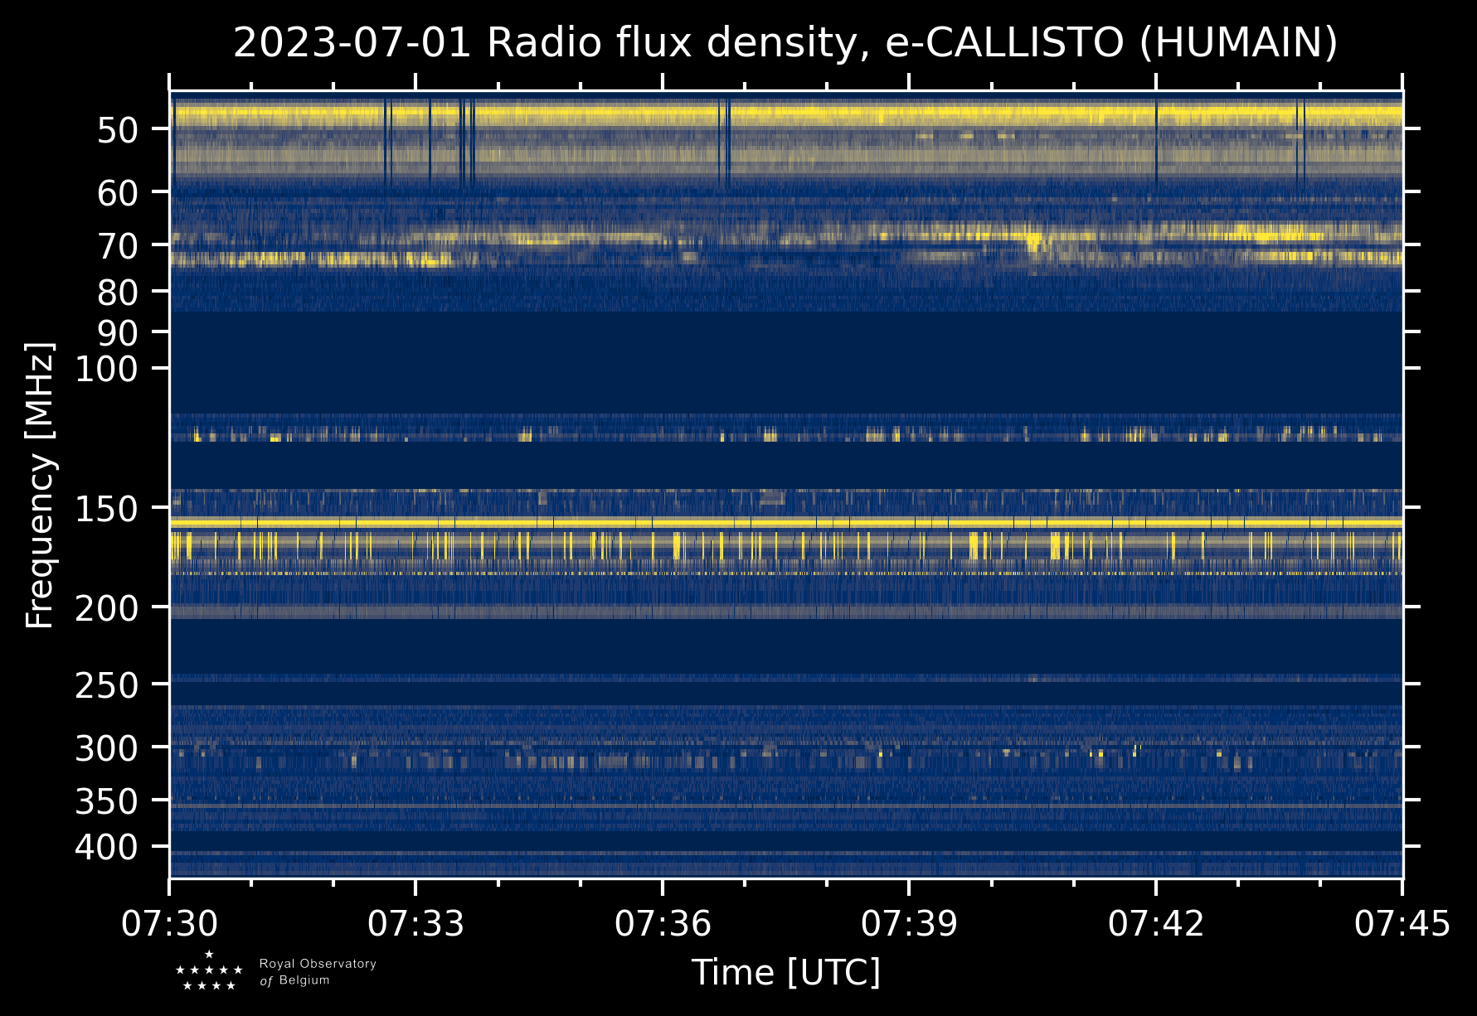Click the Frequency [MHz] axis title
1477x1016 pixels.
[x=40, y=485]
